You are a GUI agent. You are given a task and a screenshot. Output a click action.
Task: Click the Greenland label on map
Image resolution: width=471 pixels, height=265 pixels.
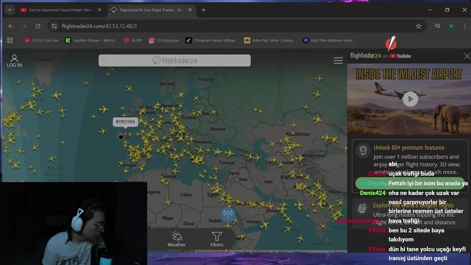coord(43,60)
